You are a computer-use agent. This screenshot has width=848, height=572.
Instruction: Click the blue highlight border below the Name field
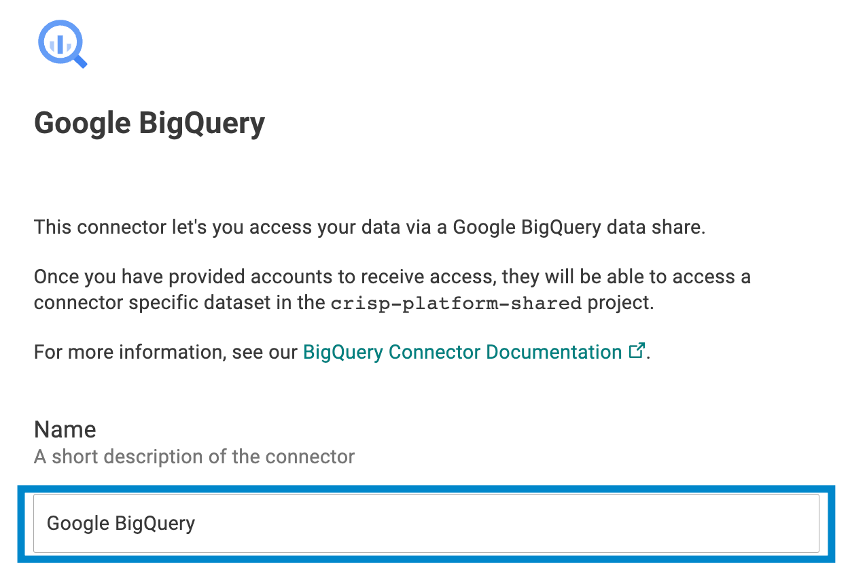(x=426, y=558)
